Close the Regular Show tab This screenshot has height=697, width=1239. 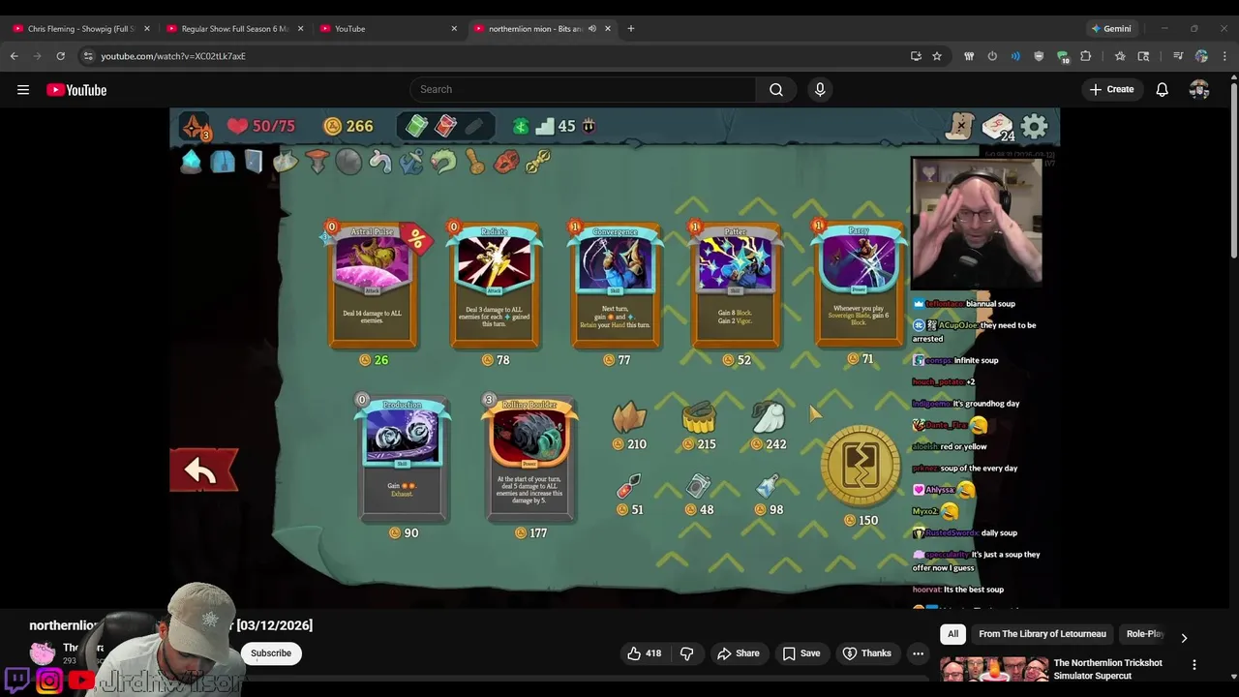(x=300, y=29)
